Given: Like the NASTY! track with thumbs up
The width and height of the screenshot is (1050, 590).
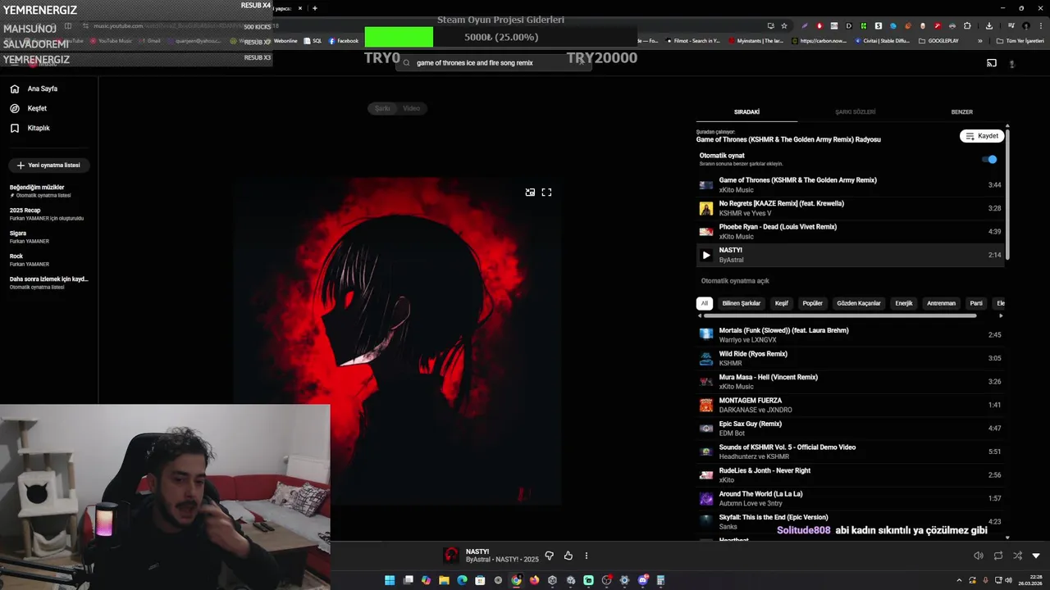Looking at the screenshot, I should [x=568, y=556].
